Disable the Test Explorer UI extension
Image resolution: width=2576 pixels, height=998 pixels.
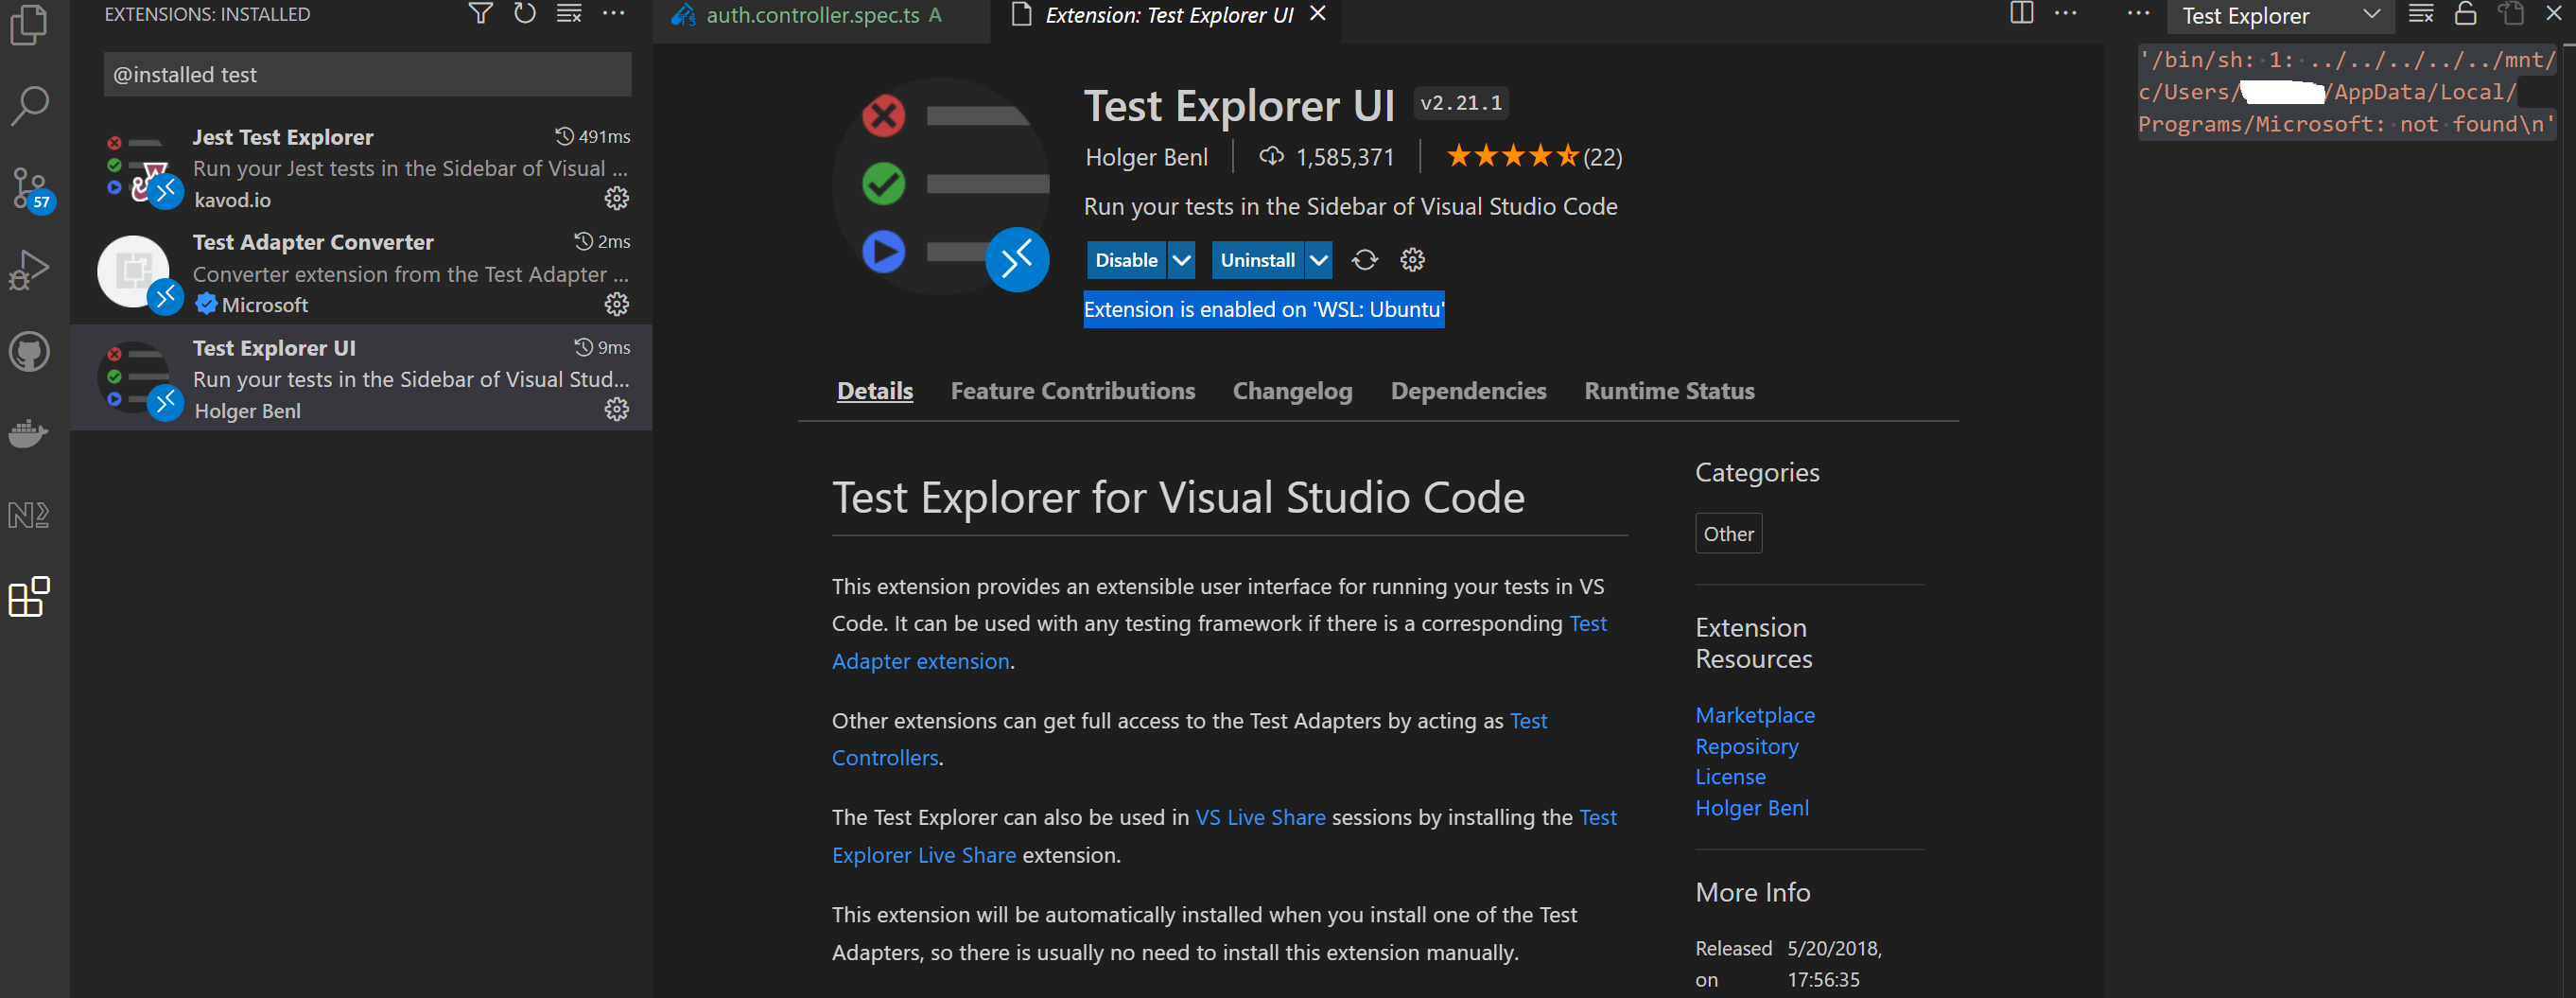pos(1126,259)
